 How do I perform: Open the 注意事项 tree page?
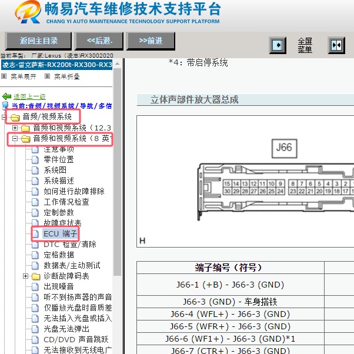tap(59, 149)
